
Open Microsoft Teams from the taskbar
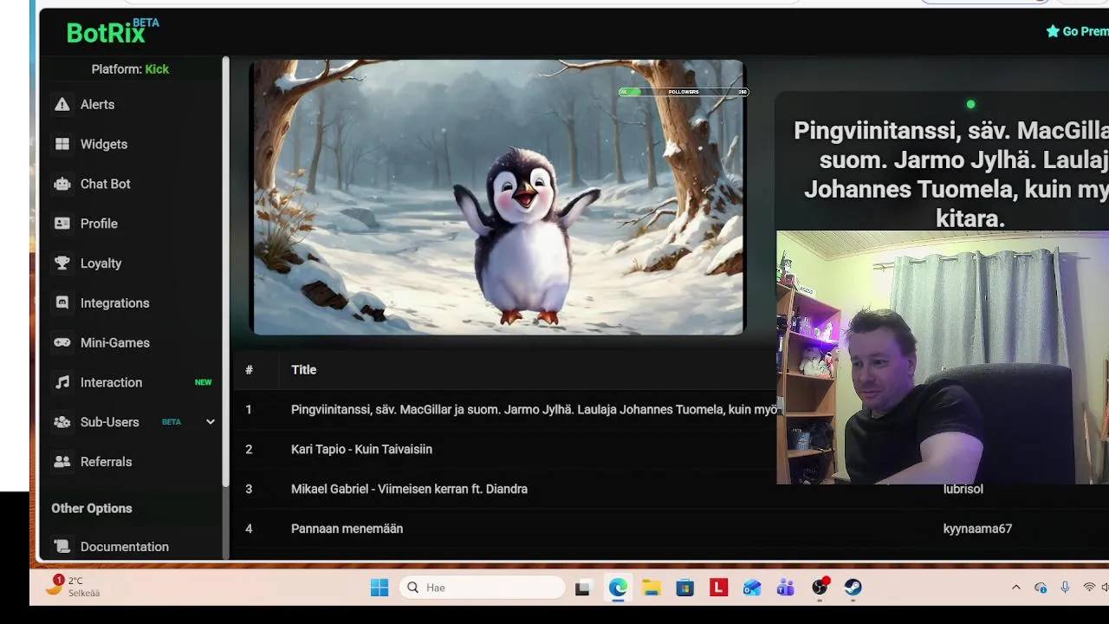coord(786,588)
